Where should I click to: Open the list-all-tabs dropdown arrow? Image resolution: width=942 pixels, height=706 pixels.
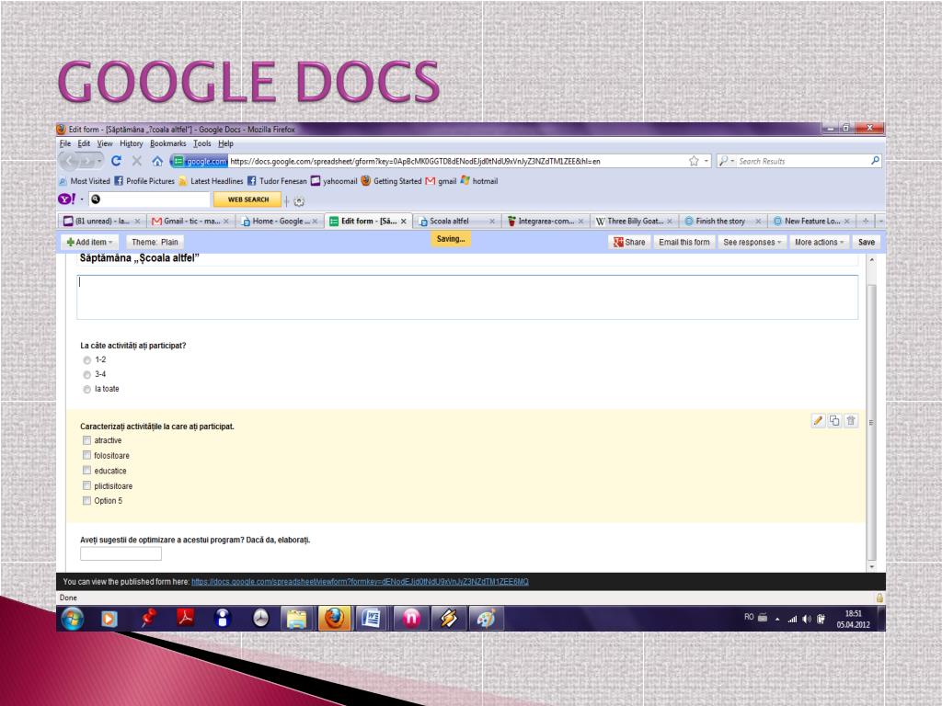tap(880, 221)
